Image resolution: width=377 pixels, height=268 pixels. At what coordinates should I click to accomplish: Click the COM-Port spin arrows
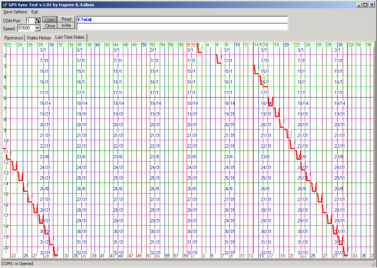click(38, 21)
